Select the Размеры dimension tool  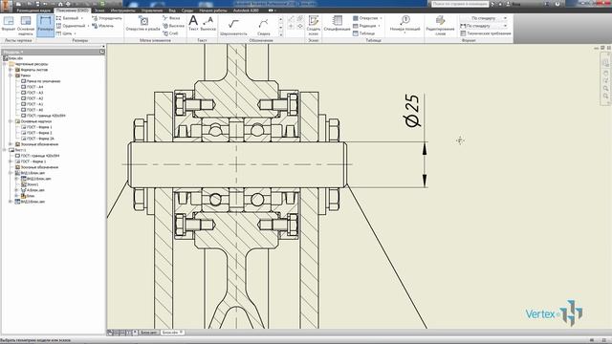[45, 26]
